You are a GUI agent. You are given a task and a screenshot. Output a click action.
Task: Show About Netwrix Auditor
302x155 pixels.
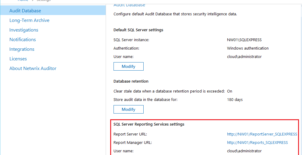click(33, 68)
